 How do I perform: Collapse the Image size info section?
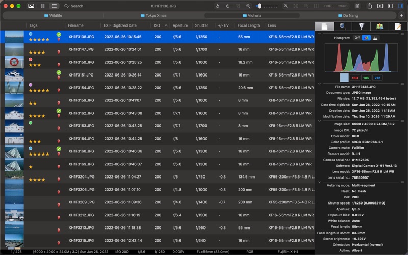pyautogui.click(x=320, y=121)
